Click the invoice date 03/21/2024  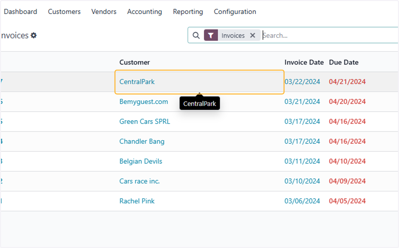tap(302, 101)
